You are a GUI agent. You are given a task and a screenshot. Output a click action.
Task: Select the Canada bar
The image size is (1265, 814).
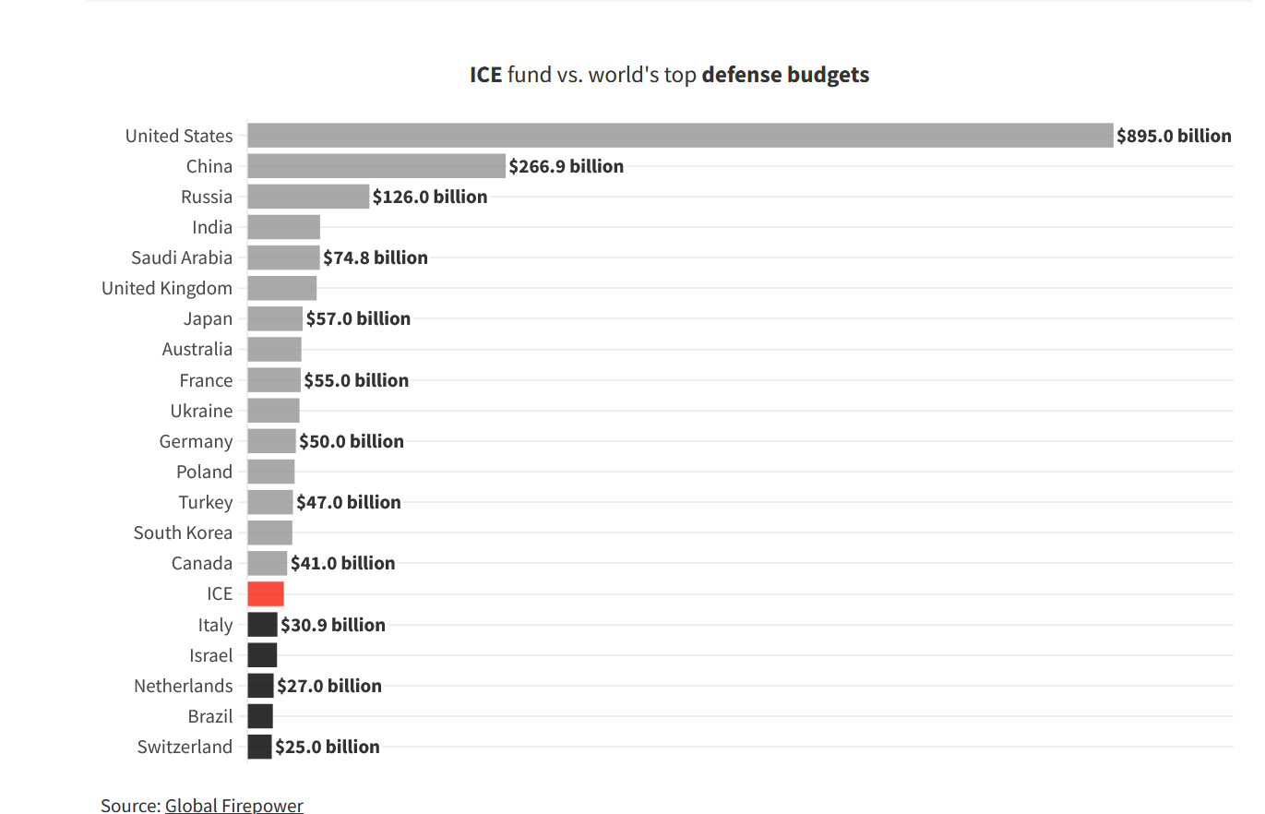(x=268, y=563)
